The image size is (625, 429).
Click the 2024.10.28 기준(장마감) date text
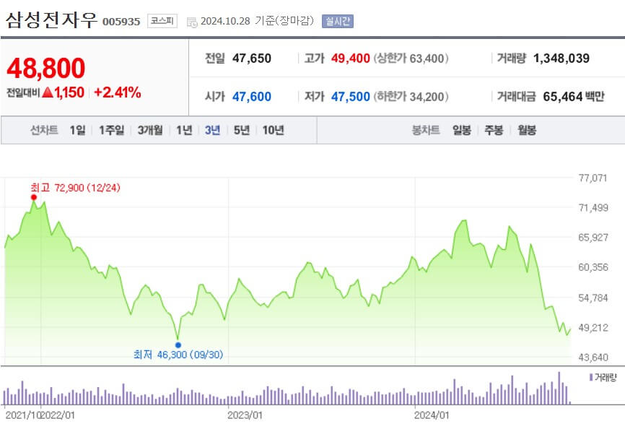(258, 21)
